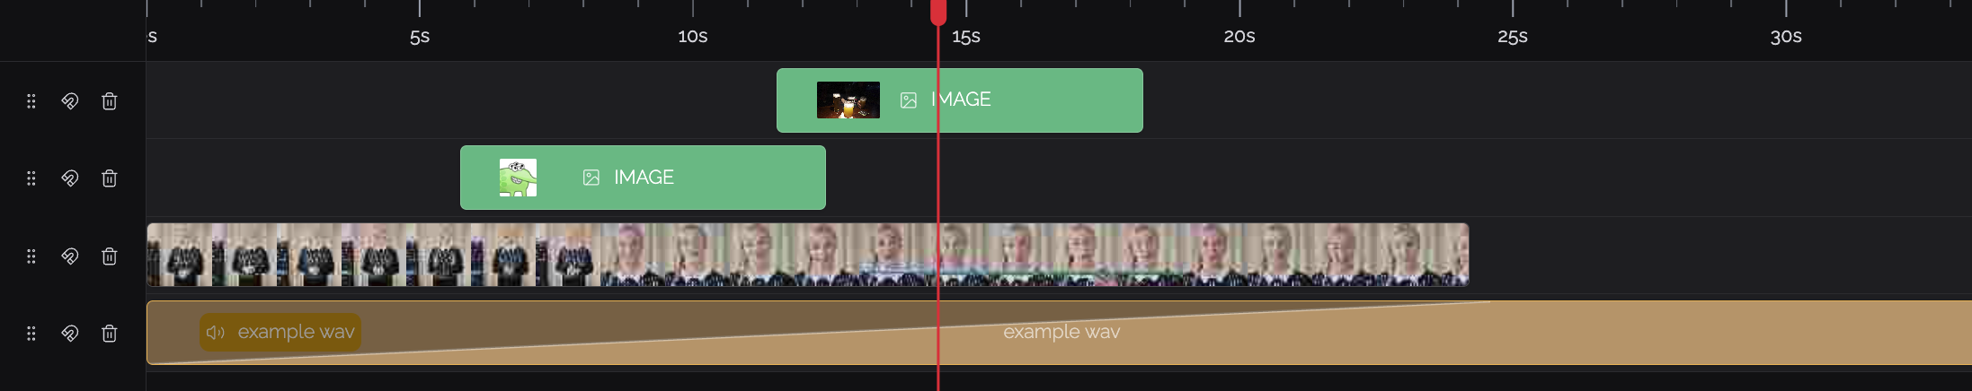
Task: Delete the example wav audio track
Action: tap(109, 334)
